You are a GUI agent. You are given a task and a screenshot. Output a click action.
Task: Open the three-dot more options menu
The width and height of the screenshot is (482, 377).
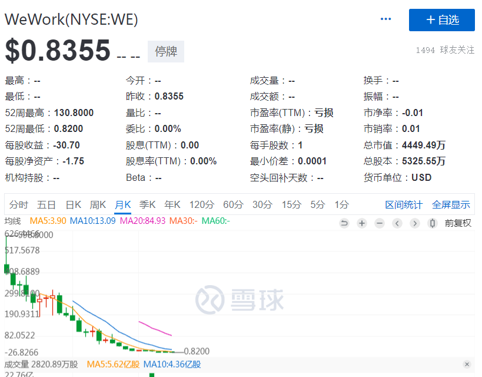[385, 19]
